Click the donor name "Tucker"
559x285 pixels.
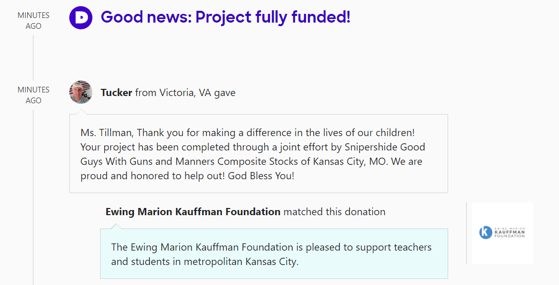click(x=116, y=93)
